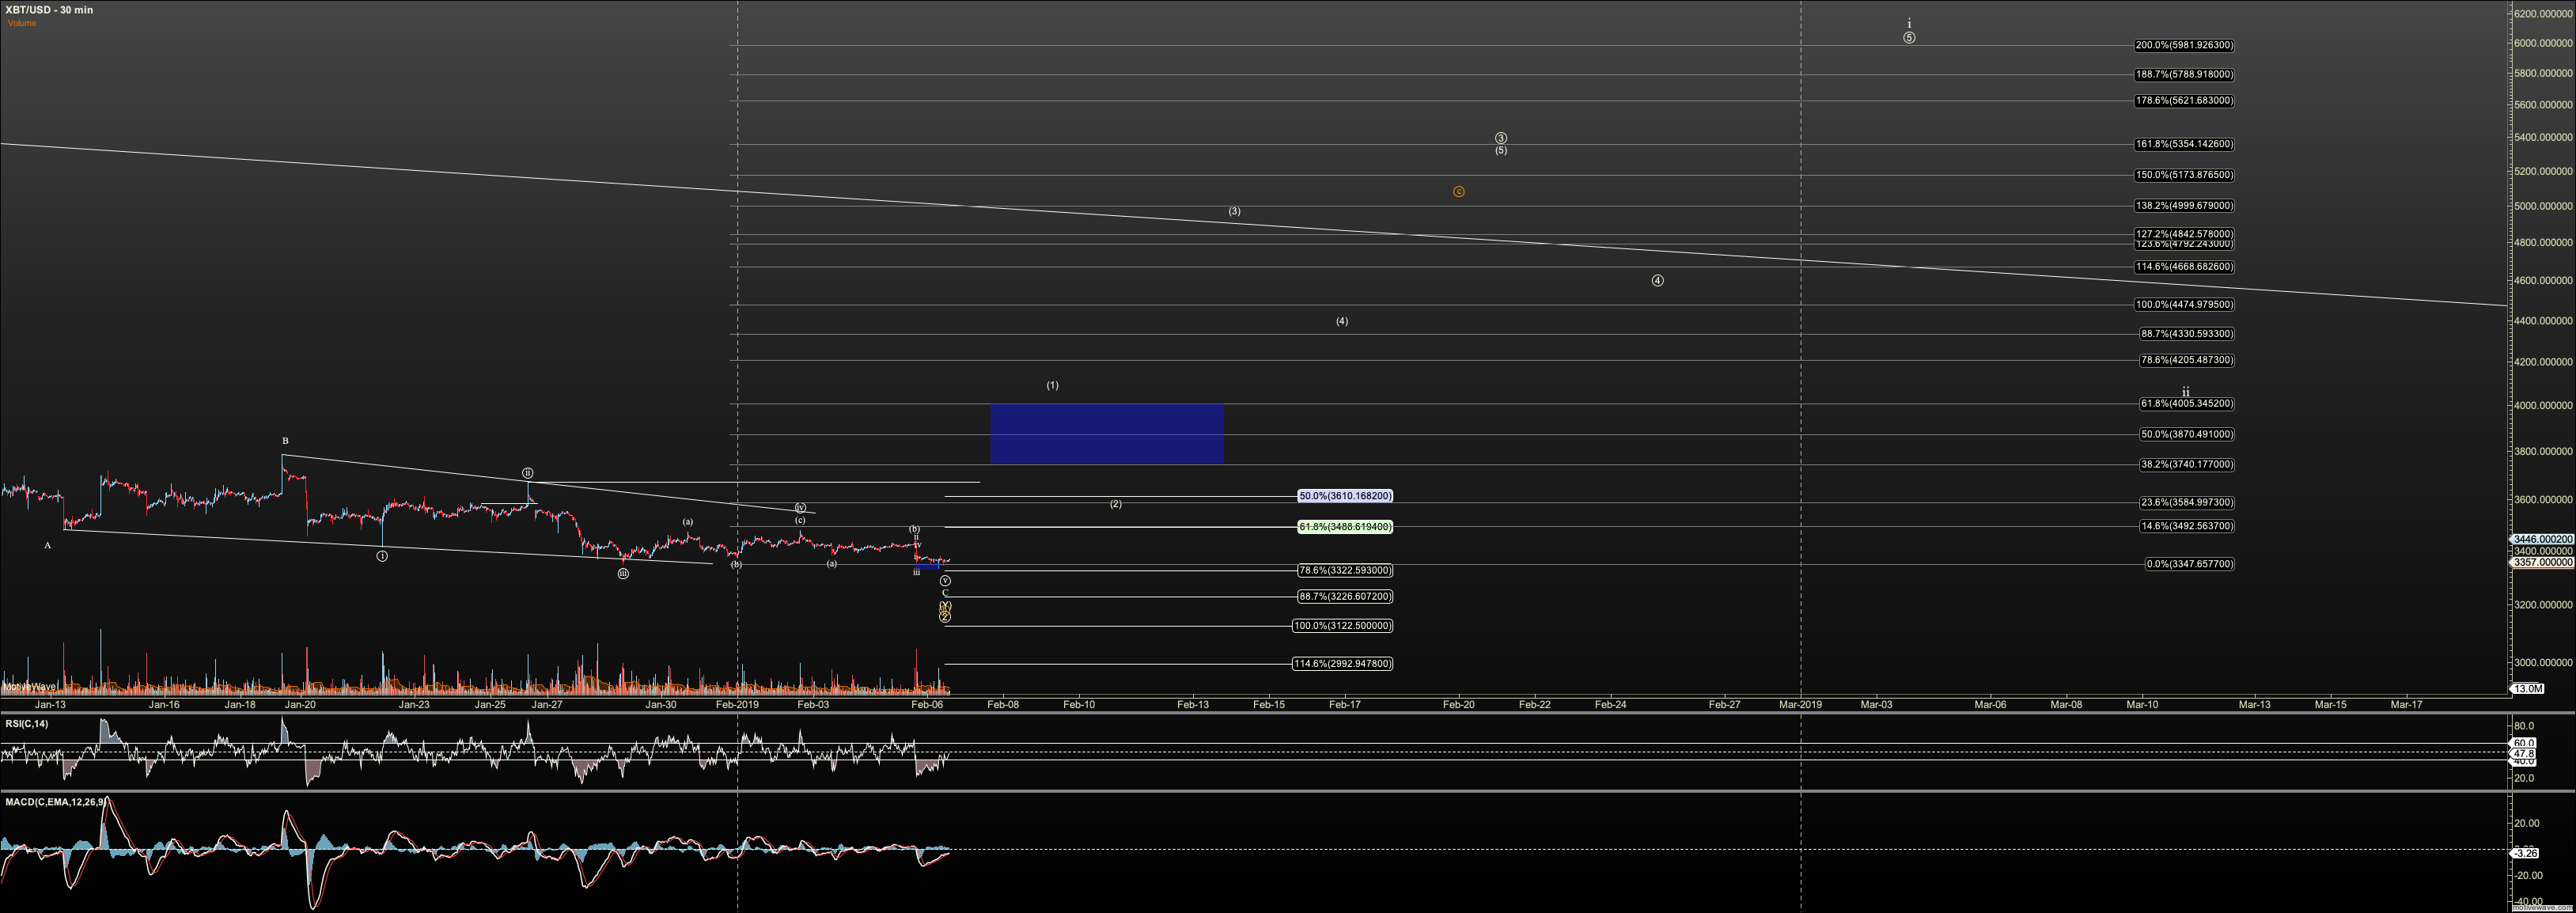This screenshot has width=2576, height=913.
Task: Click the 127.2%(4842.578000) level label
Action: tap(2184, 234)
